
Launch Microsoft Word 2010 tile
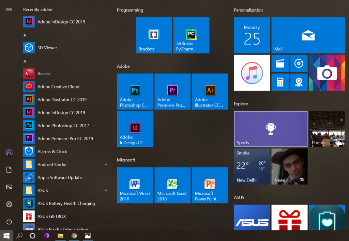point(135,185)
